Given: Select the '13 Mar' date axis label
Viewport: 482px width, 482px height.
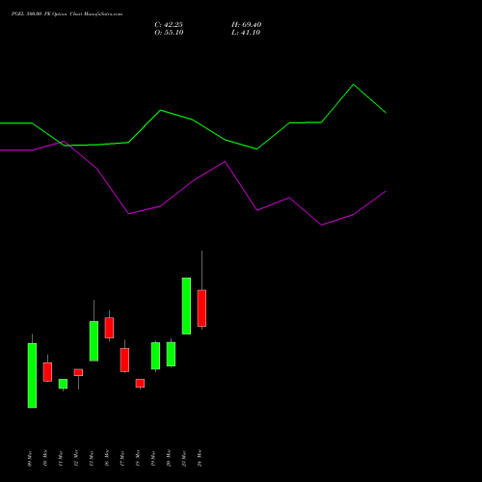Looking at the screenshot, I should click(x=92, y=459).
